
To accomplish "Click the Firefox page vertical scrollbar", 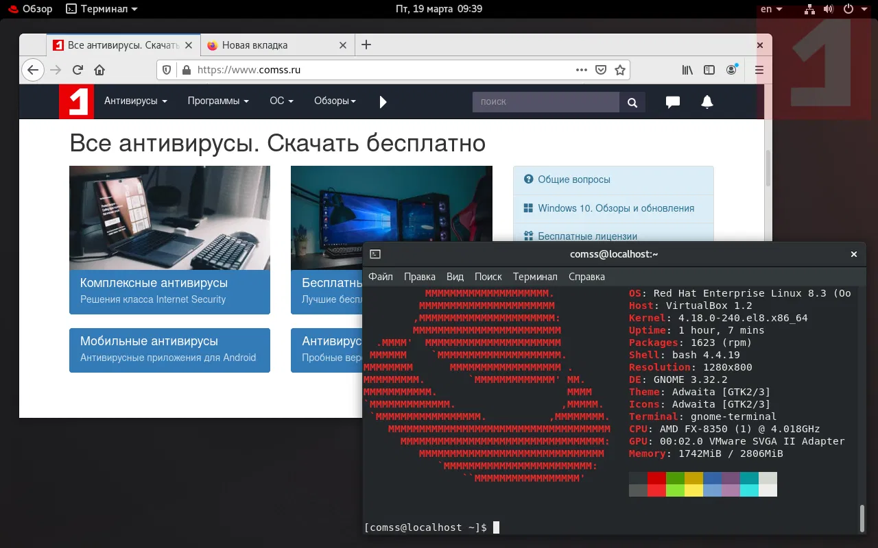I will (x=768, y=168).
